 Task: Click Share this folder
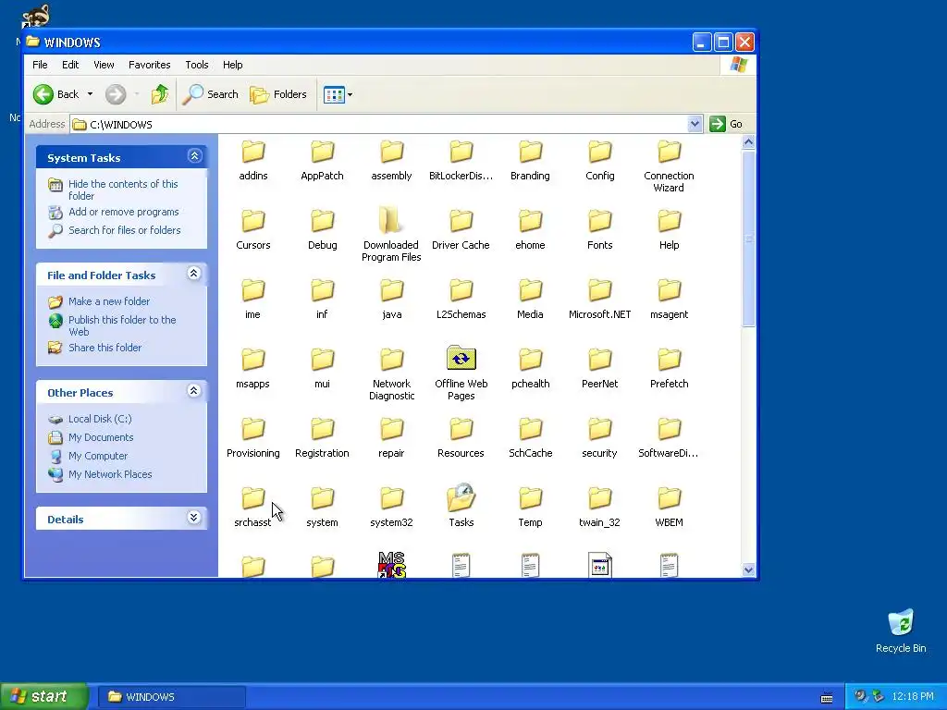point(105,348)
